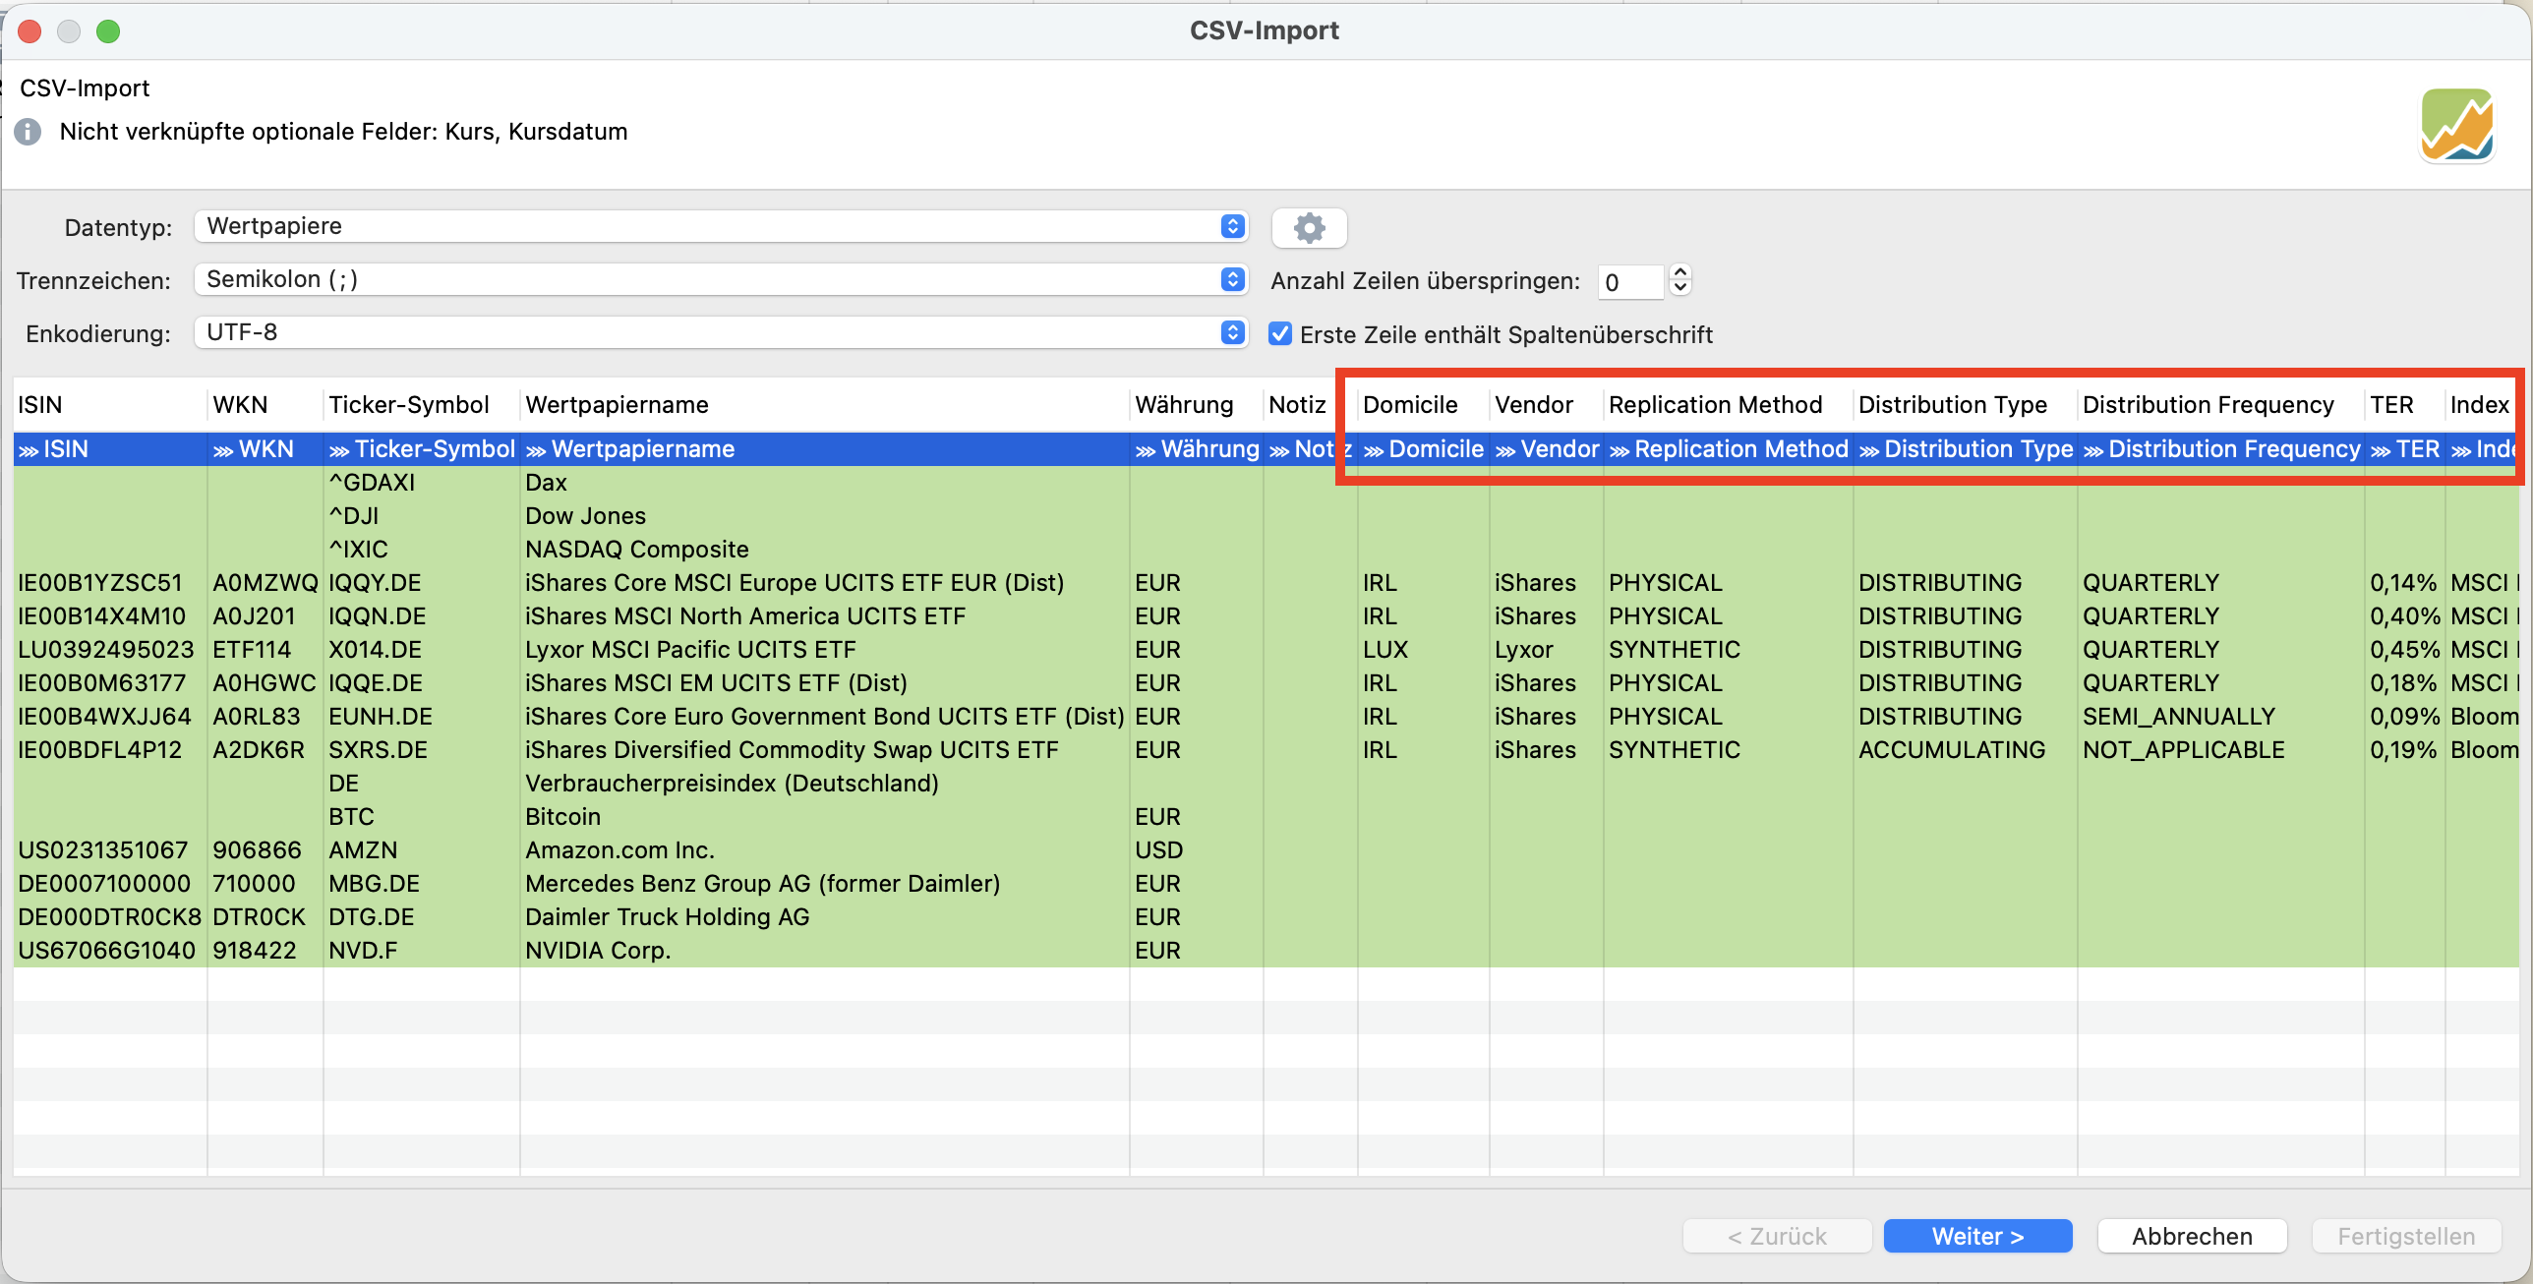Viewport: 2533px width, 1284px height.
Task: Select the Replication Method column header
Action: tap(1729, 405)
